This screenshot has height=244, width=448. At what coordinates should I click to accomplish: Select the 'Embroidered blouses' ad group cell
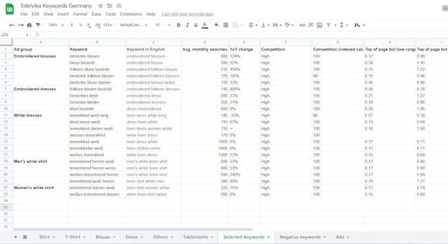point(41,56)
